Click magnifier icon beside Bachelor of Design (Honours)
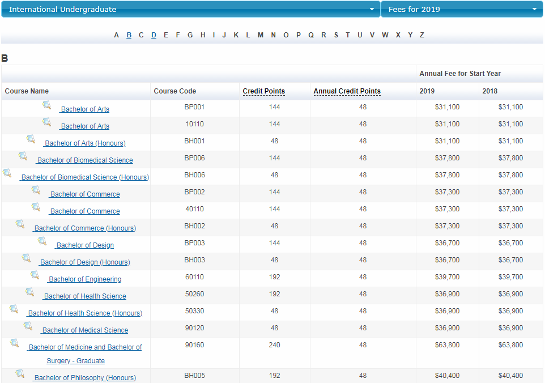Viewport: 545px width, 383px height. pyautogui.click(x=27, y=258)
